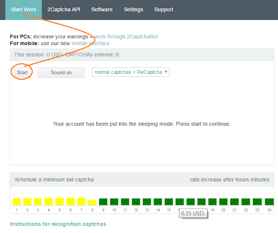This screenshot has width=278, height=233.
Task: Click the sleeping mode message text
Action: (142, 124)
